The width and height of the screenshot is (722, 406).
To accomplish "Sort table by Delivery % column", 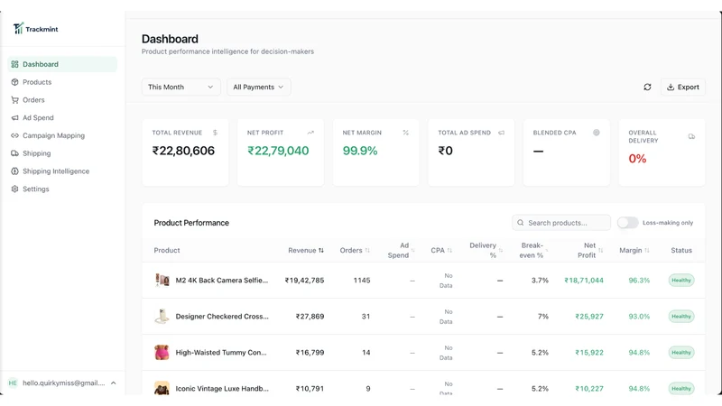I will pyautogui.click(x=486, y=251).
